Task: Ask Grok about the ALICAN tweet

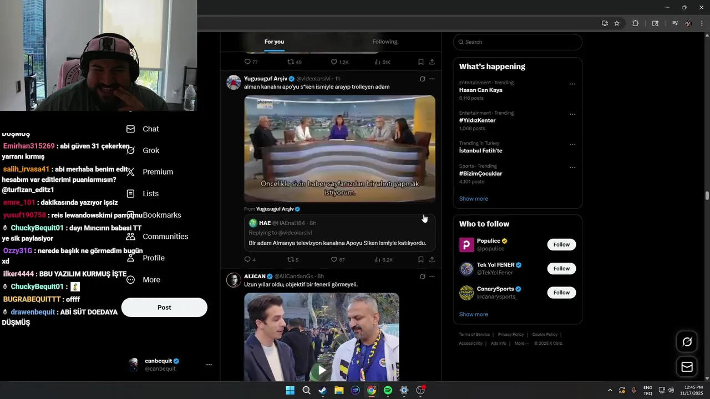Action: 422,277
